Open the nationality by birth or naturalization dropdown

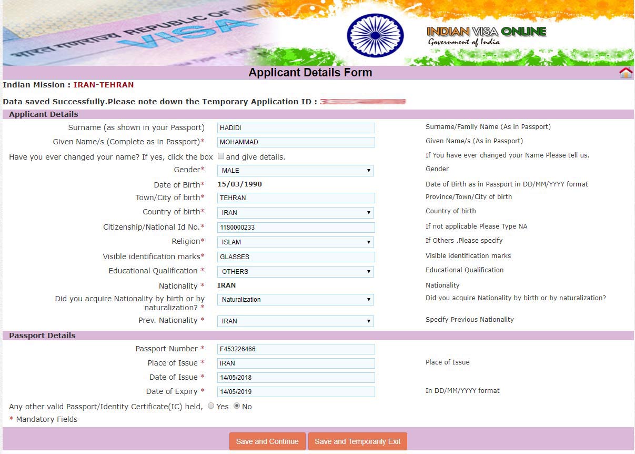(x=295, y=300)
